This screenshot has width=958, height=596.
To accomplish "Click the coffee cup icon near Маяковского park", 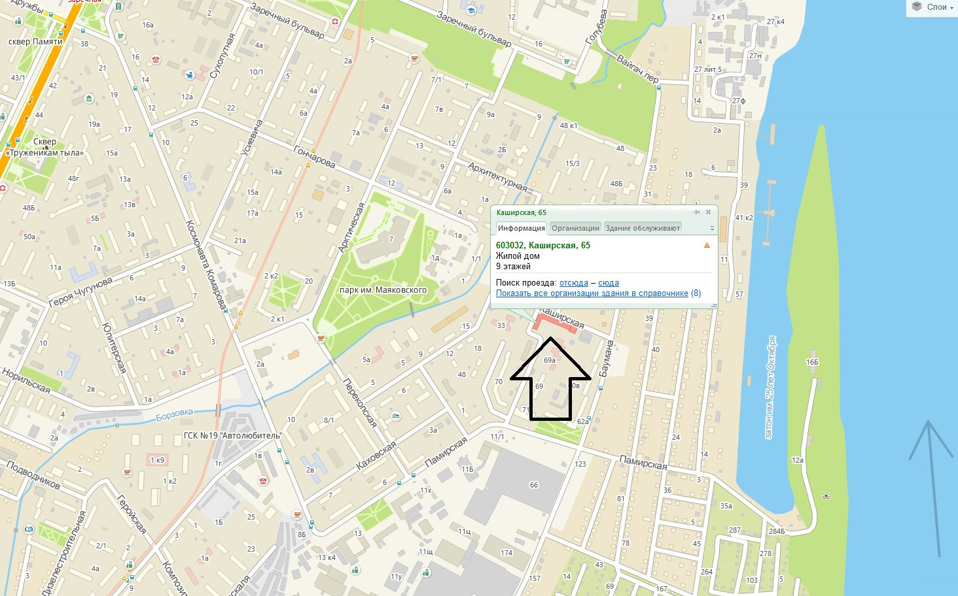I will pos(321,338).
